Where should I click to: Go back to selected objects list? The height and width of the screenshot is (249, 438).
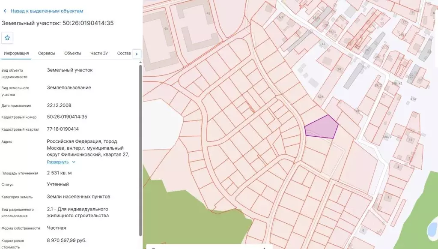coord(47,11)
